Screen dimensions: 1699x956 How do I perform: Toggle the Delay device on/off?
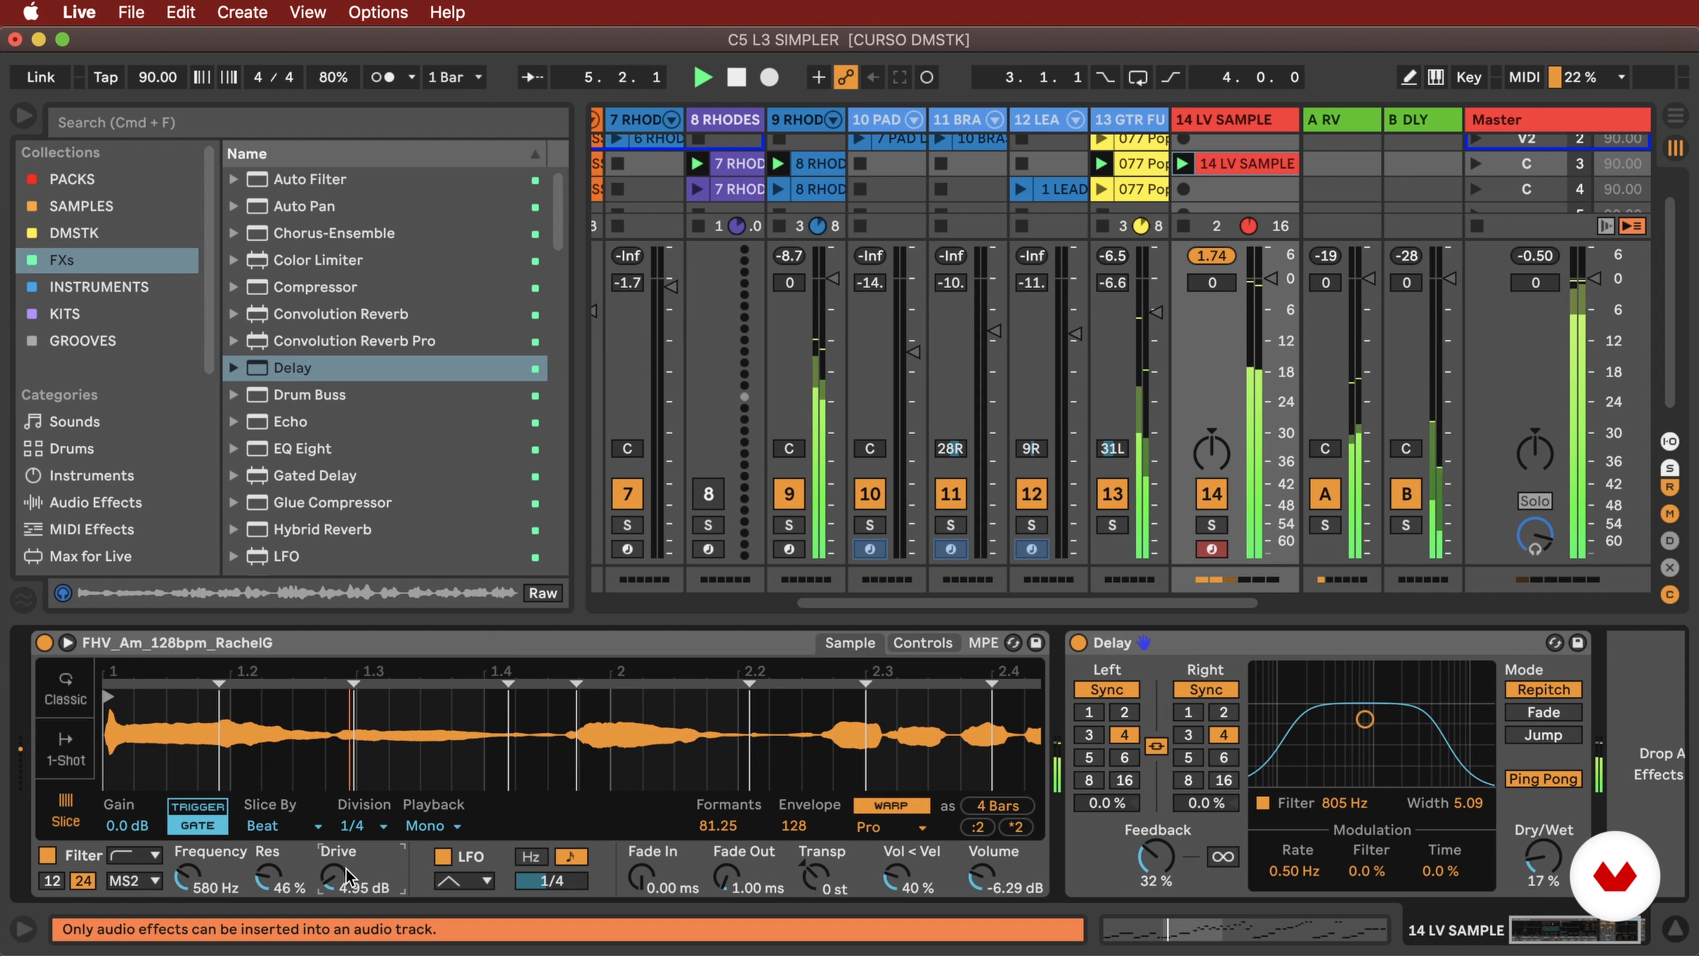1078,643
